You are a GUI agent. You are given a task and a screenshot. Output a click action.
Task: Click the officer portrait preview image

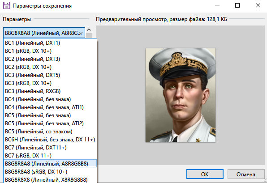click(181, 95)
